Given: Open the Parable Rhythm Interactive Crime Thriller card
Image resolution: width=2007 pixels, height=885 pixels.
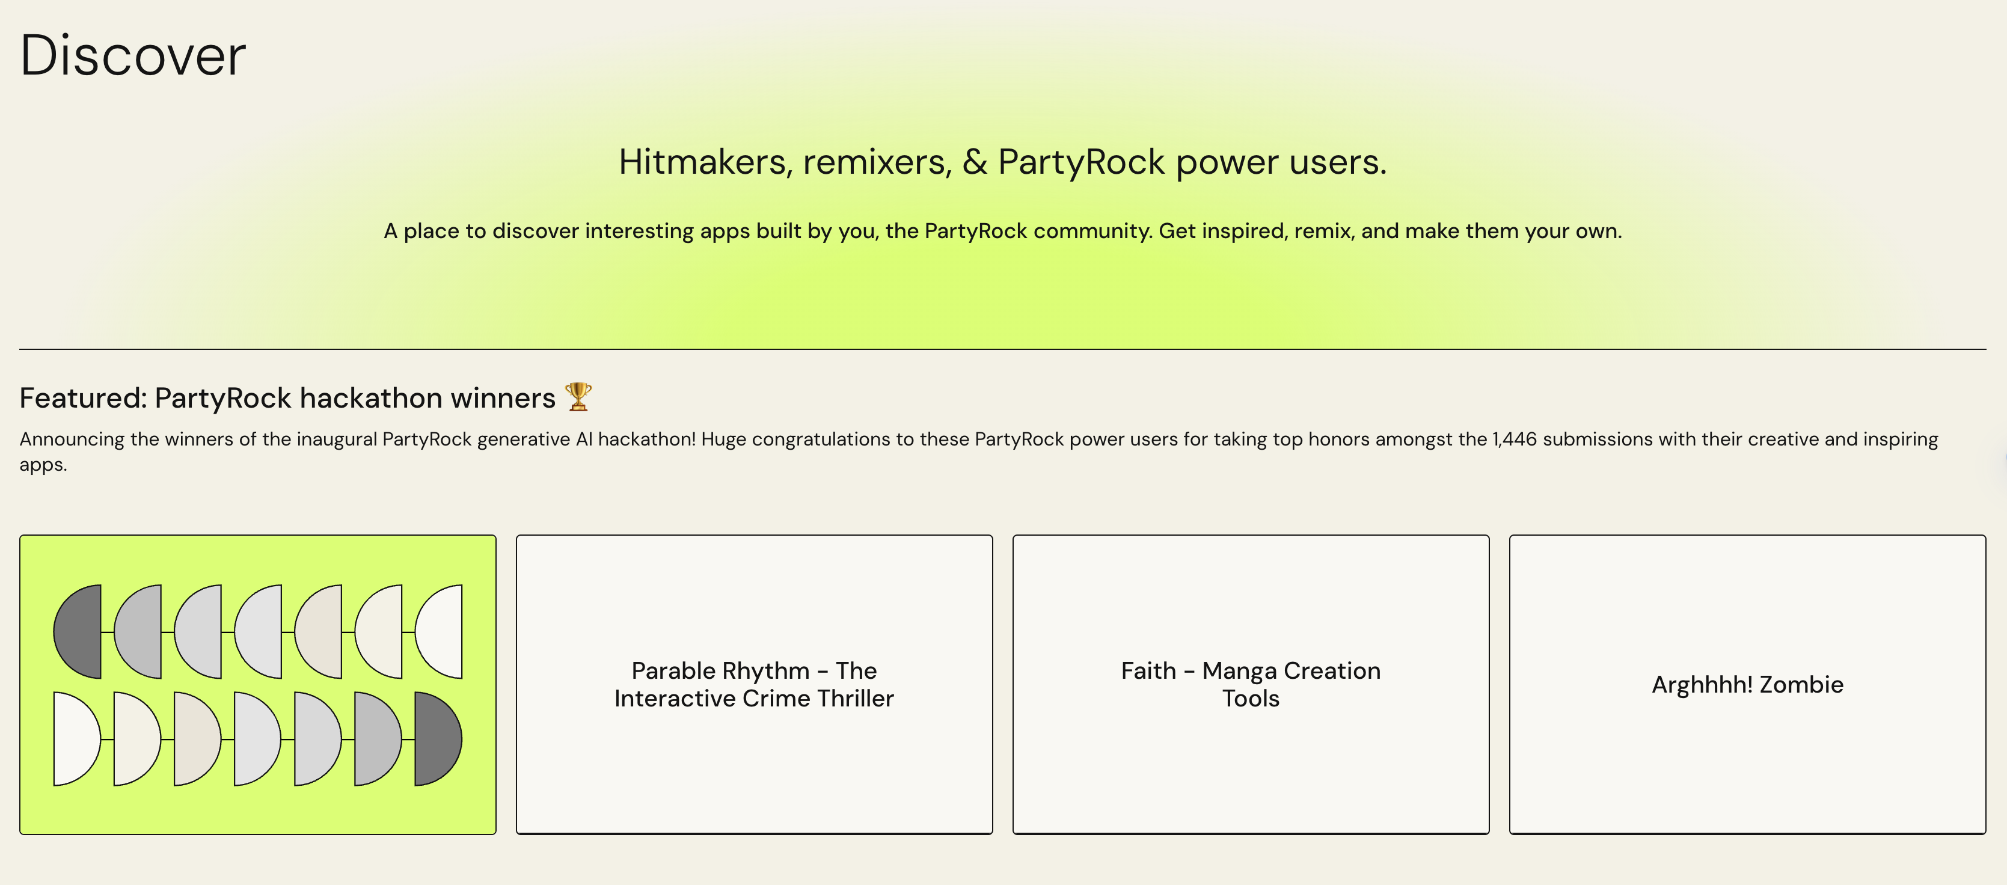Looking at the screenshot, I should [x=753, y=684].
